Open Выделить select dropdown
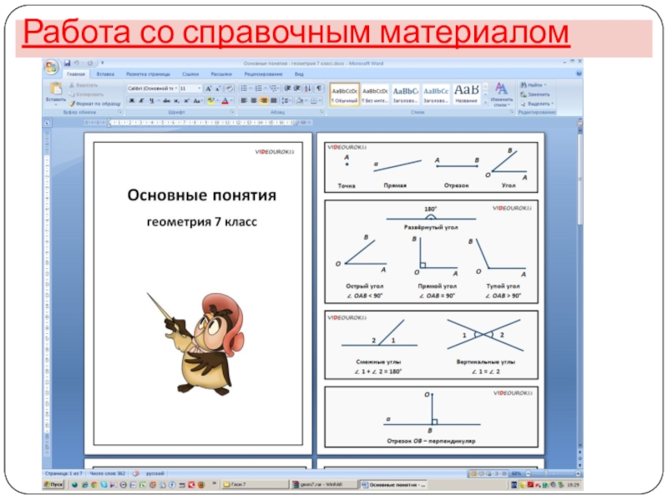Image resolution: width=668 pixels, height=501 pixels. point(537,104)
